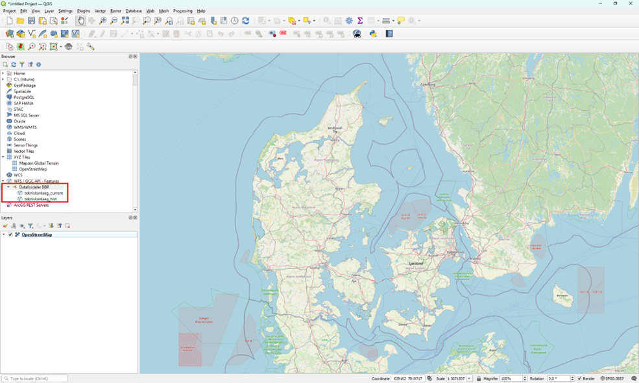The width and height of the screenshot is (639, 383).
Task: Click the Refresh map canvas icon
Action: 246,21
